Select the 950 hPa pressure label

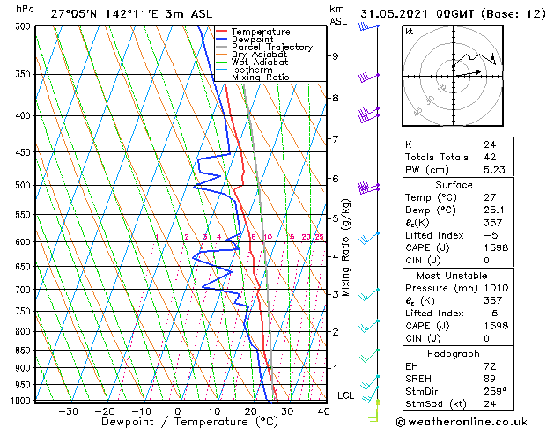[25, 385]
